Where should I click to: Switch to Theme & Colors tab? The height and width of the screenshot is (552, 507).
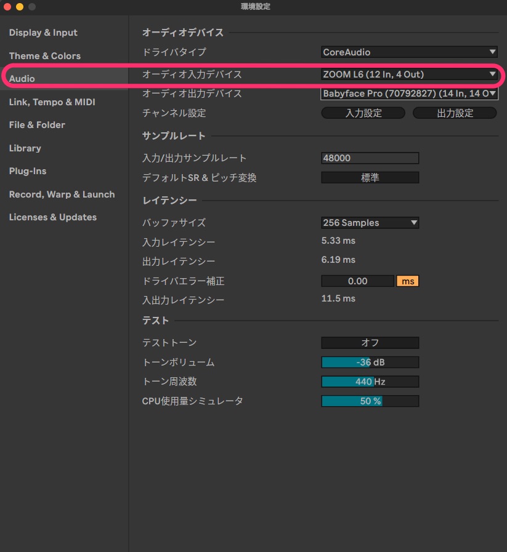44,56
